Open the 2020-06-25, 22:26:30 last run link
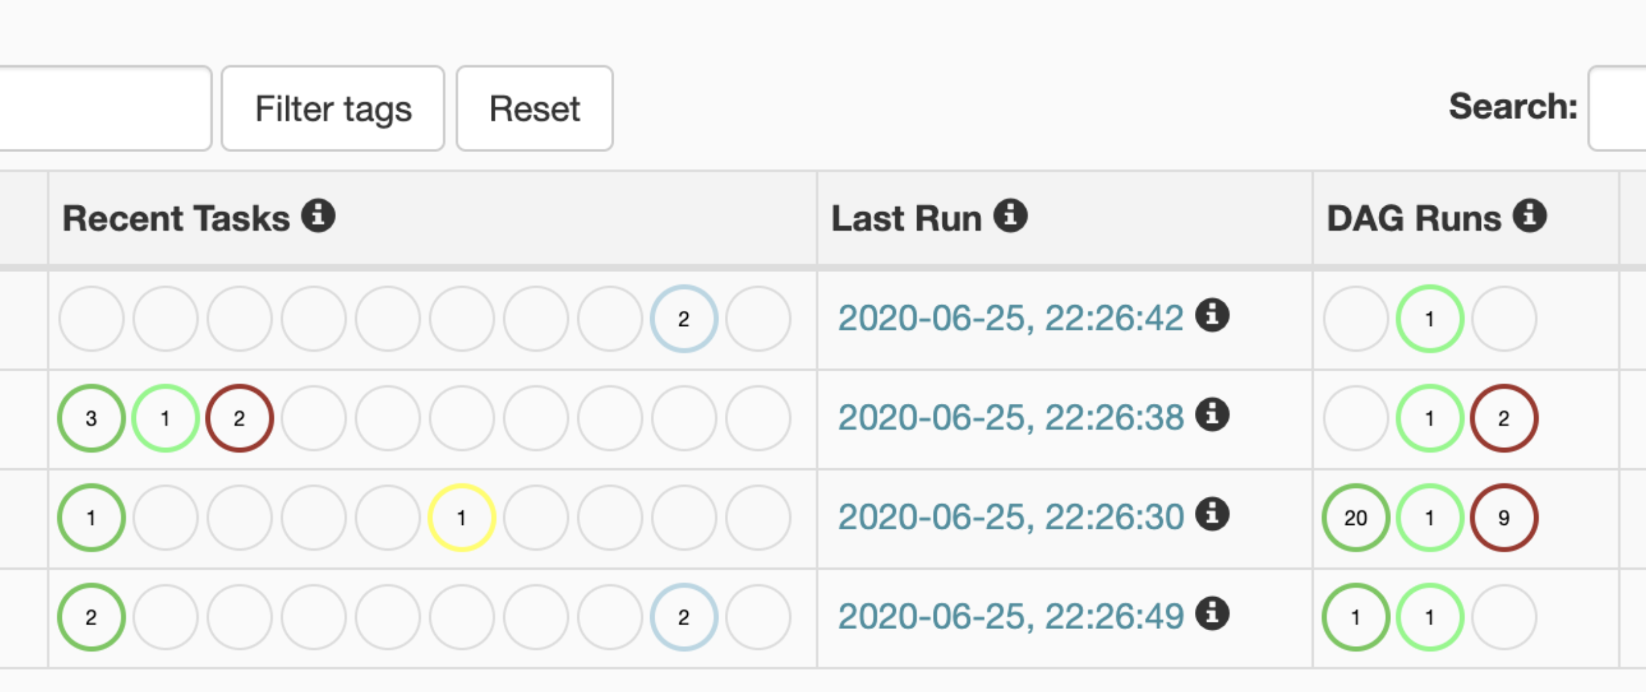 [x=1010, y=518]
